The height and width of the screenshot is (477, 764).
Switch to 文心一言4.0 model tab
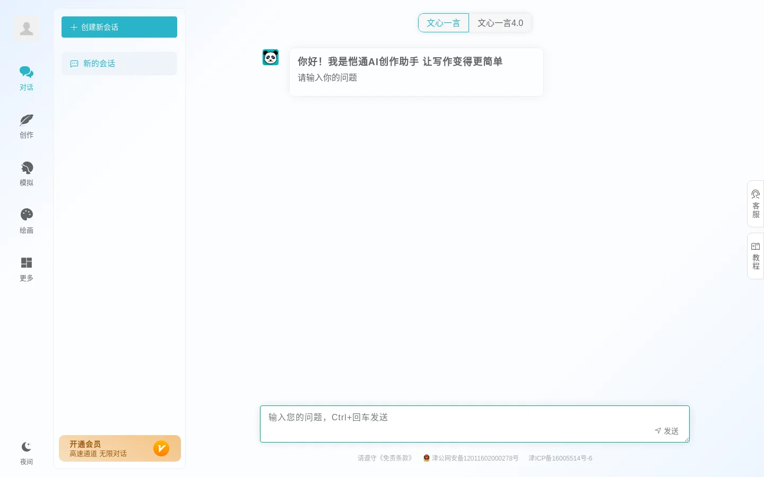500,23
